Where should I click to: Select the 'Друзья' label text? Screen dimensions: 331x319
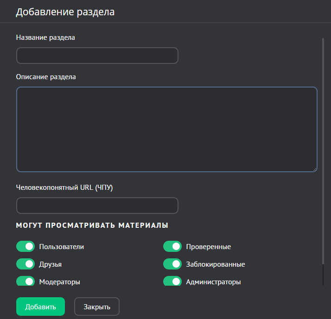click(x=51, y=264)
